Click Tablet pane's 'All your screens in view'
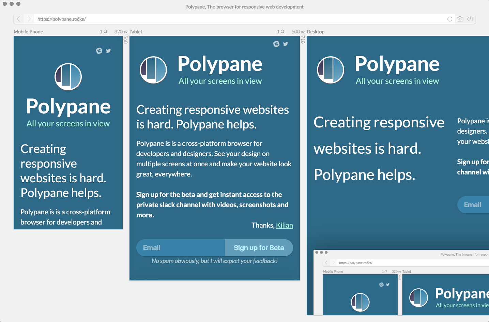This screenshot has width=489, height=322. [x=220, y=81]
